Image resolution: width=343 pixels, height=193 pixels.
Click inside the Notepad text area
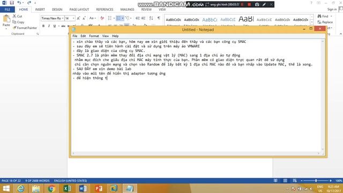click(196, 95)
